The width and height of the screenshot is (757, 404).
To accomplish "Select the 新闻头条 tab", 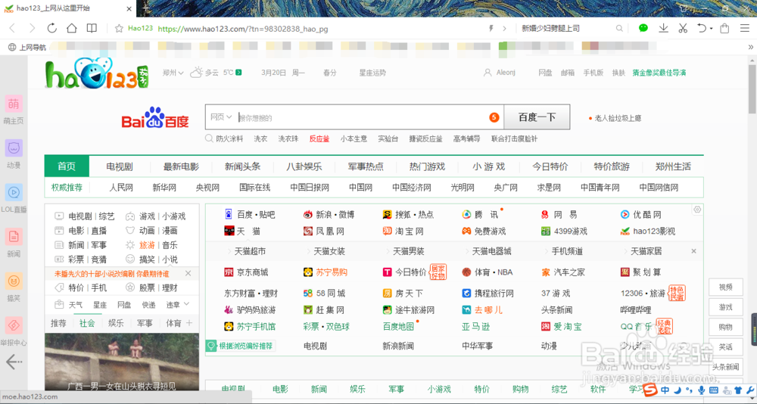I will (x=242, y=166).
